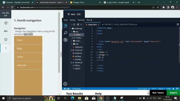Show hidden system tray icons
180x101 pixels.
[137, 98]
